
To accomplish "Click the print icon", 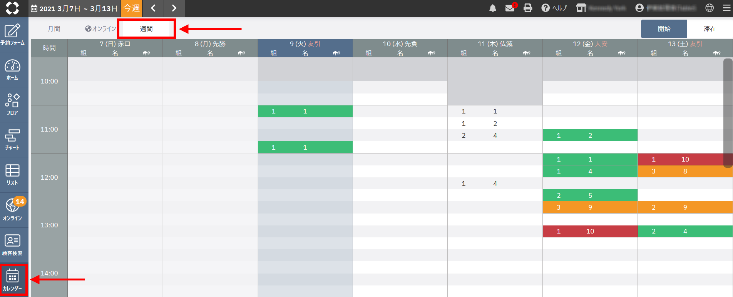I will click(528, 8).
